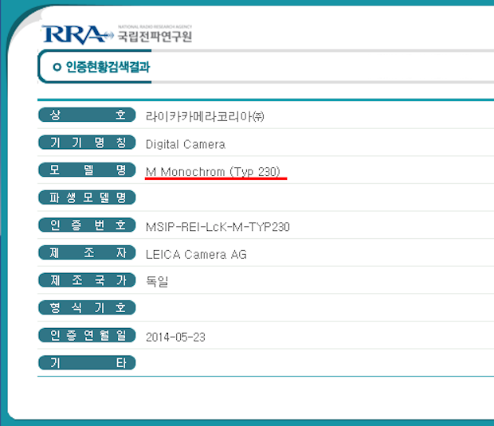
Task: Click the 인증번호 label pill
Action: pyautogui.click(x=87, y=225)
